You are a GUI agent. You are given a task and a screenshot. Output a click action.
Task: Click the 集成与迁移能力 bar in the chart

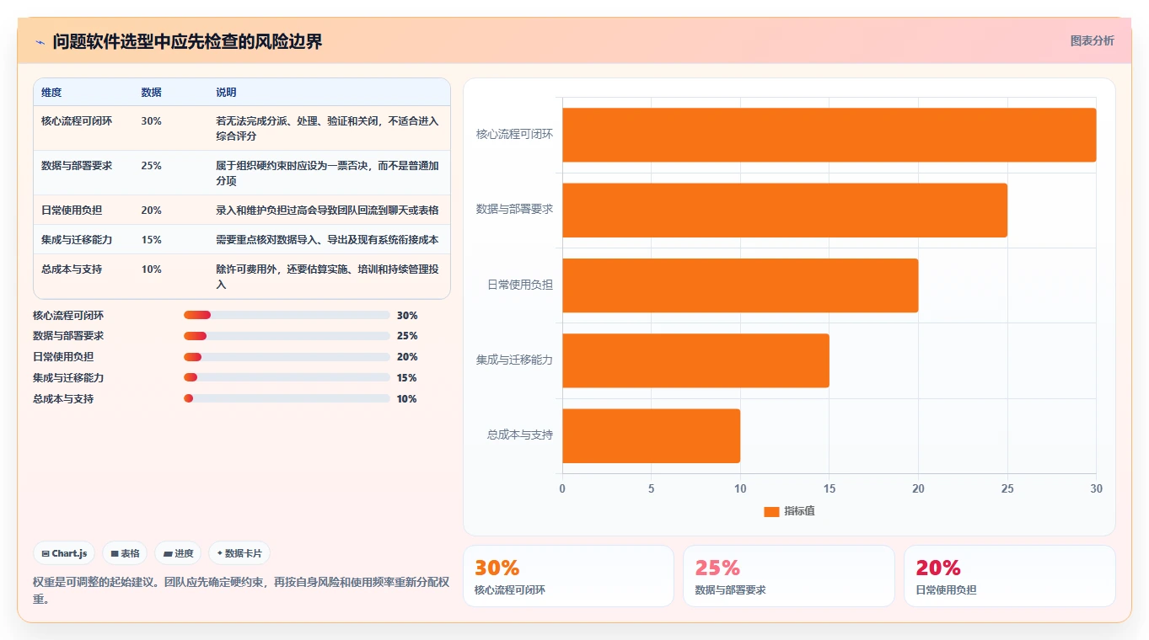695,360
